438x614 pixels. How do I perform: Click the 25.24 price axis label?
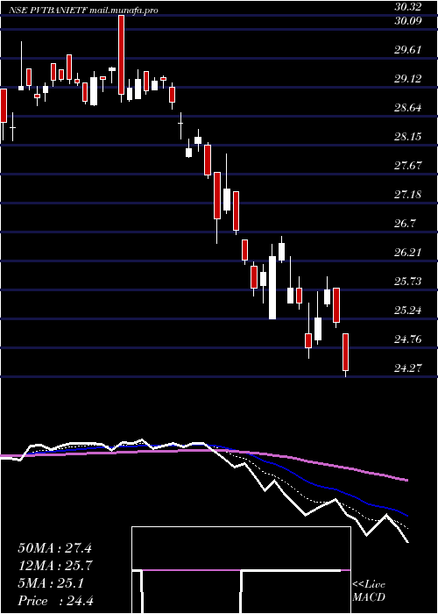408,311
